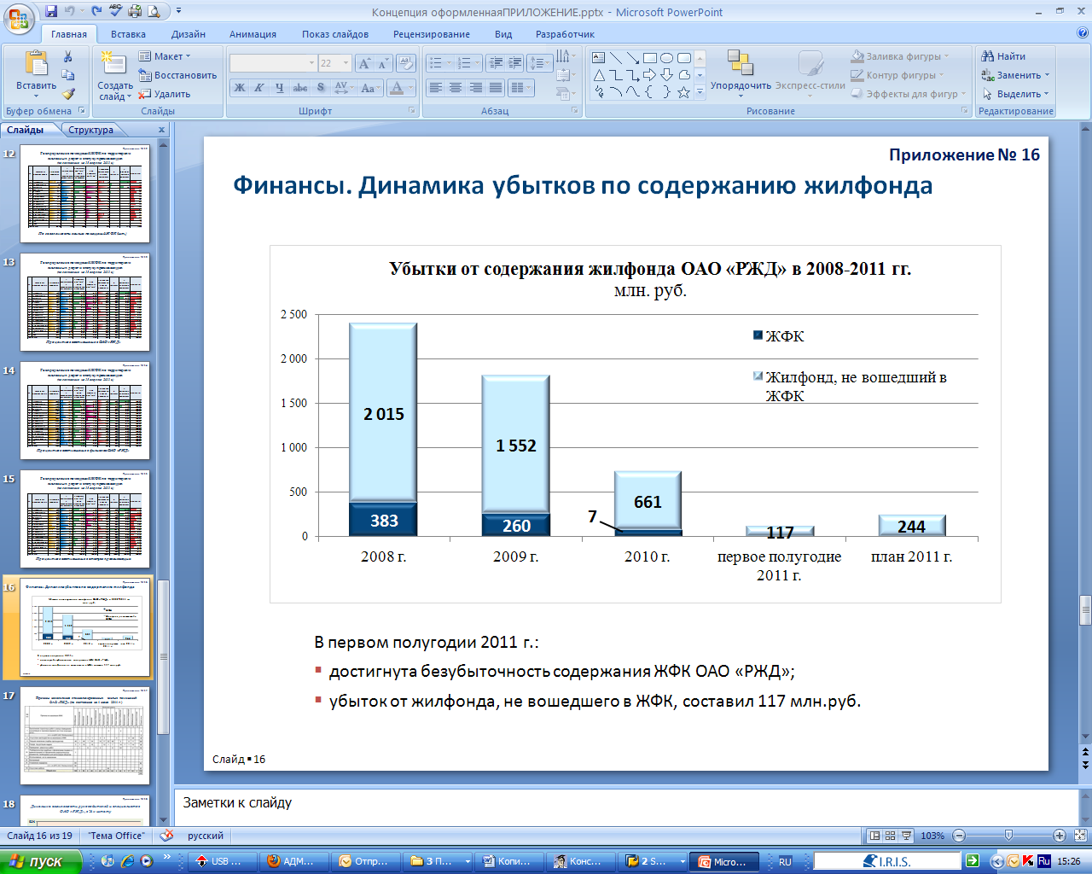
Task: Select slide 17 thumbnail
Action: [x=84, y=736]
